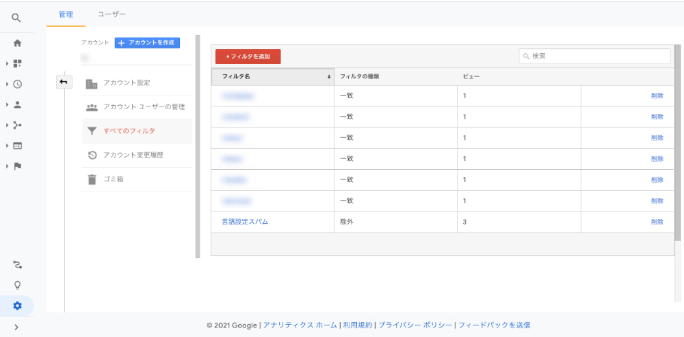Viewport: 684px width, 337px height.
Task: Expand the Behavior section arrow
Action: point(8,146)
